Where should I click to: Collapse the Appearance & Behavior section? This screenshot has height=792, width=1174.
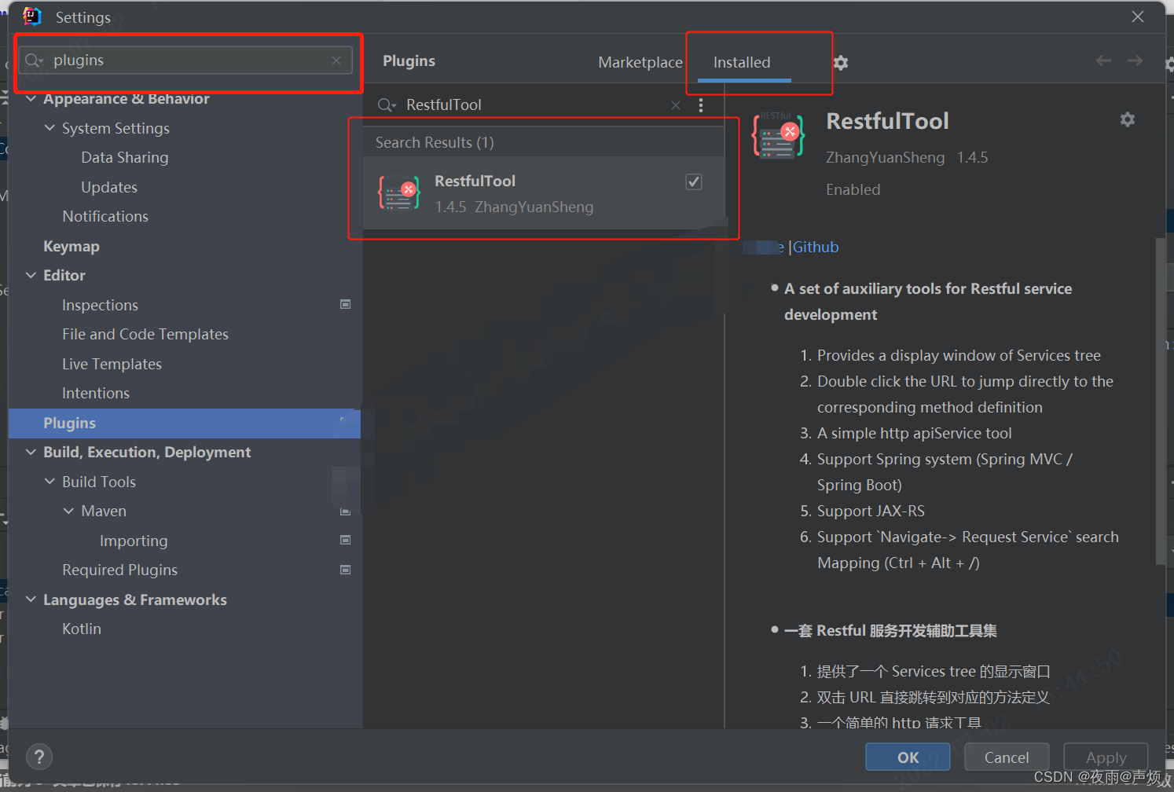[x=30, y=98]
